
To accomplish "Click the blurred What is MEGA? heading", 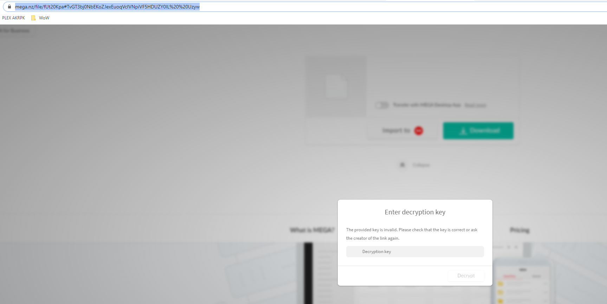I will tap(312, 230).
